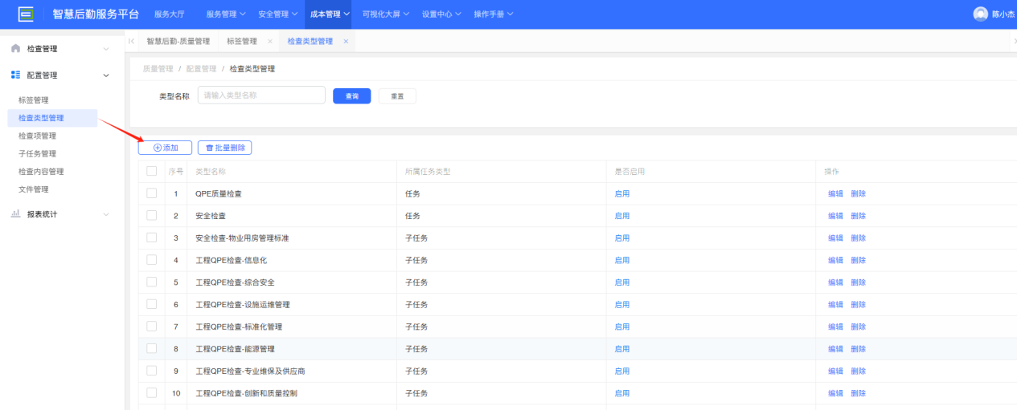Viewport: 1017px width, 410px height.
Task: Click the 重置 reset button
Action: [x=397, y=96]
